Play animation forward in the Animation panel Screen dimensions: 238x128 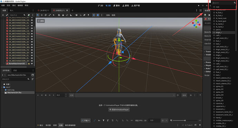coord(53,95)
